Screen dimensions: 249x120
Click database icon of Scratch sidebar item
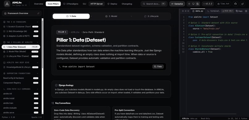tap(4, 27)
